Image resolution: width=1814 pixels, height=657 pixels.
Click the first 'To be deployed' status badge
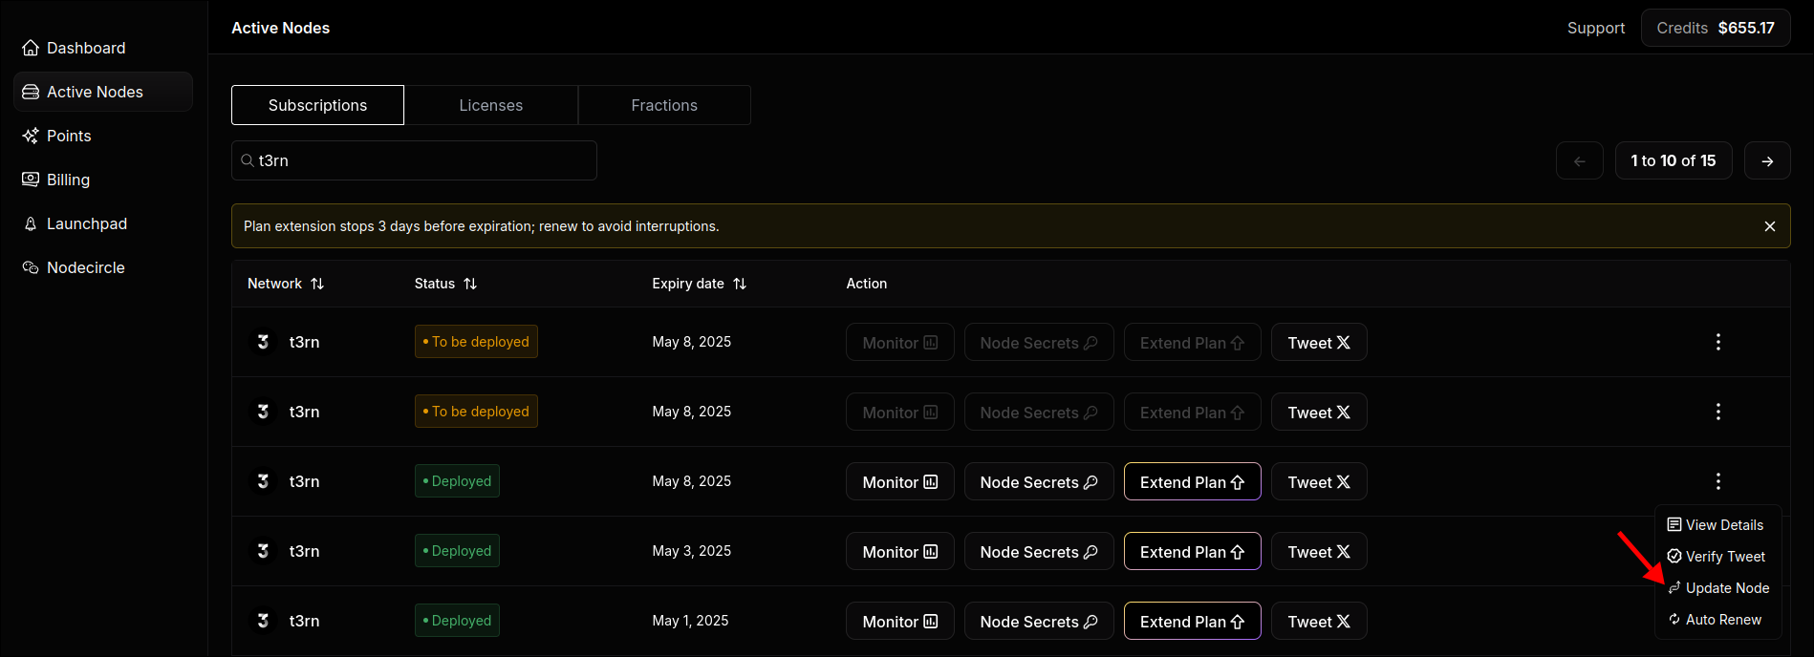point(476,342)
